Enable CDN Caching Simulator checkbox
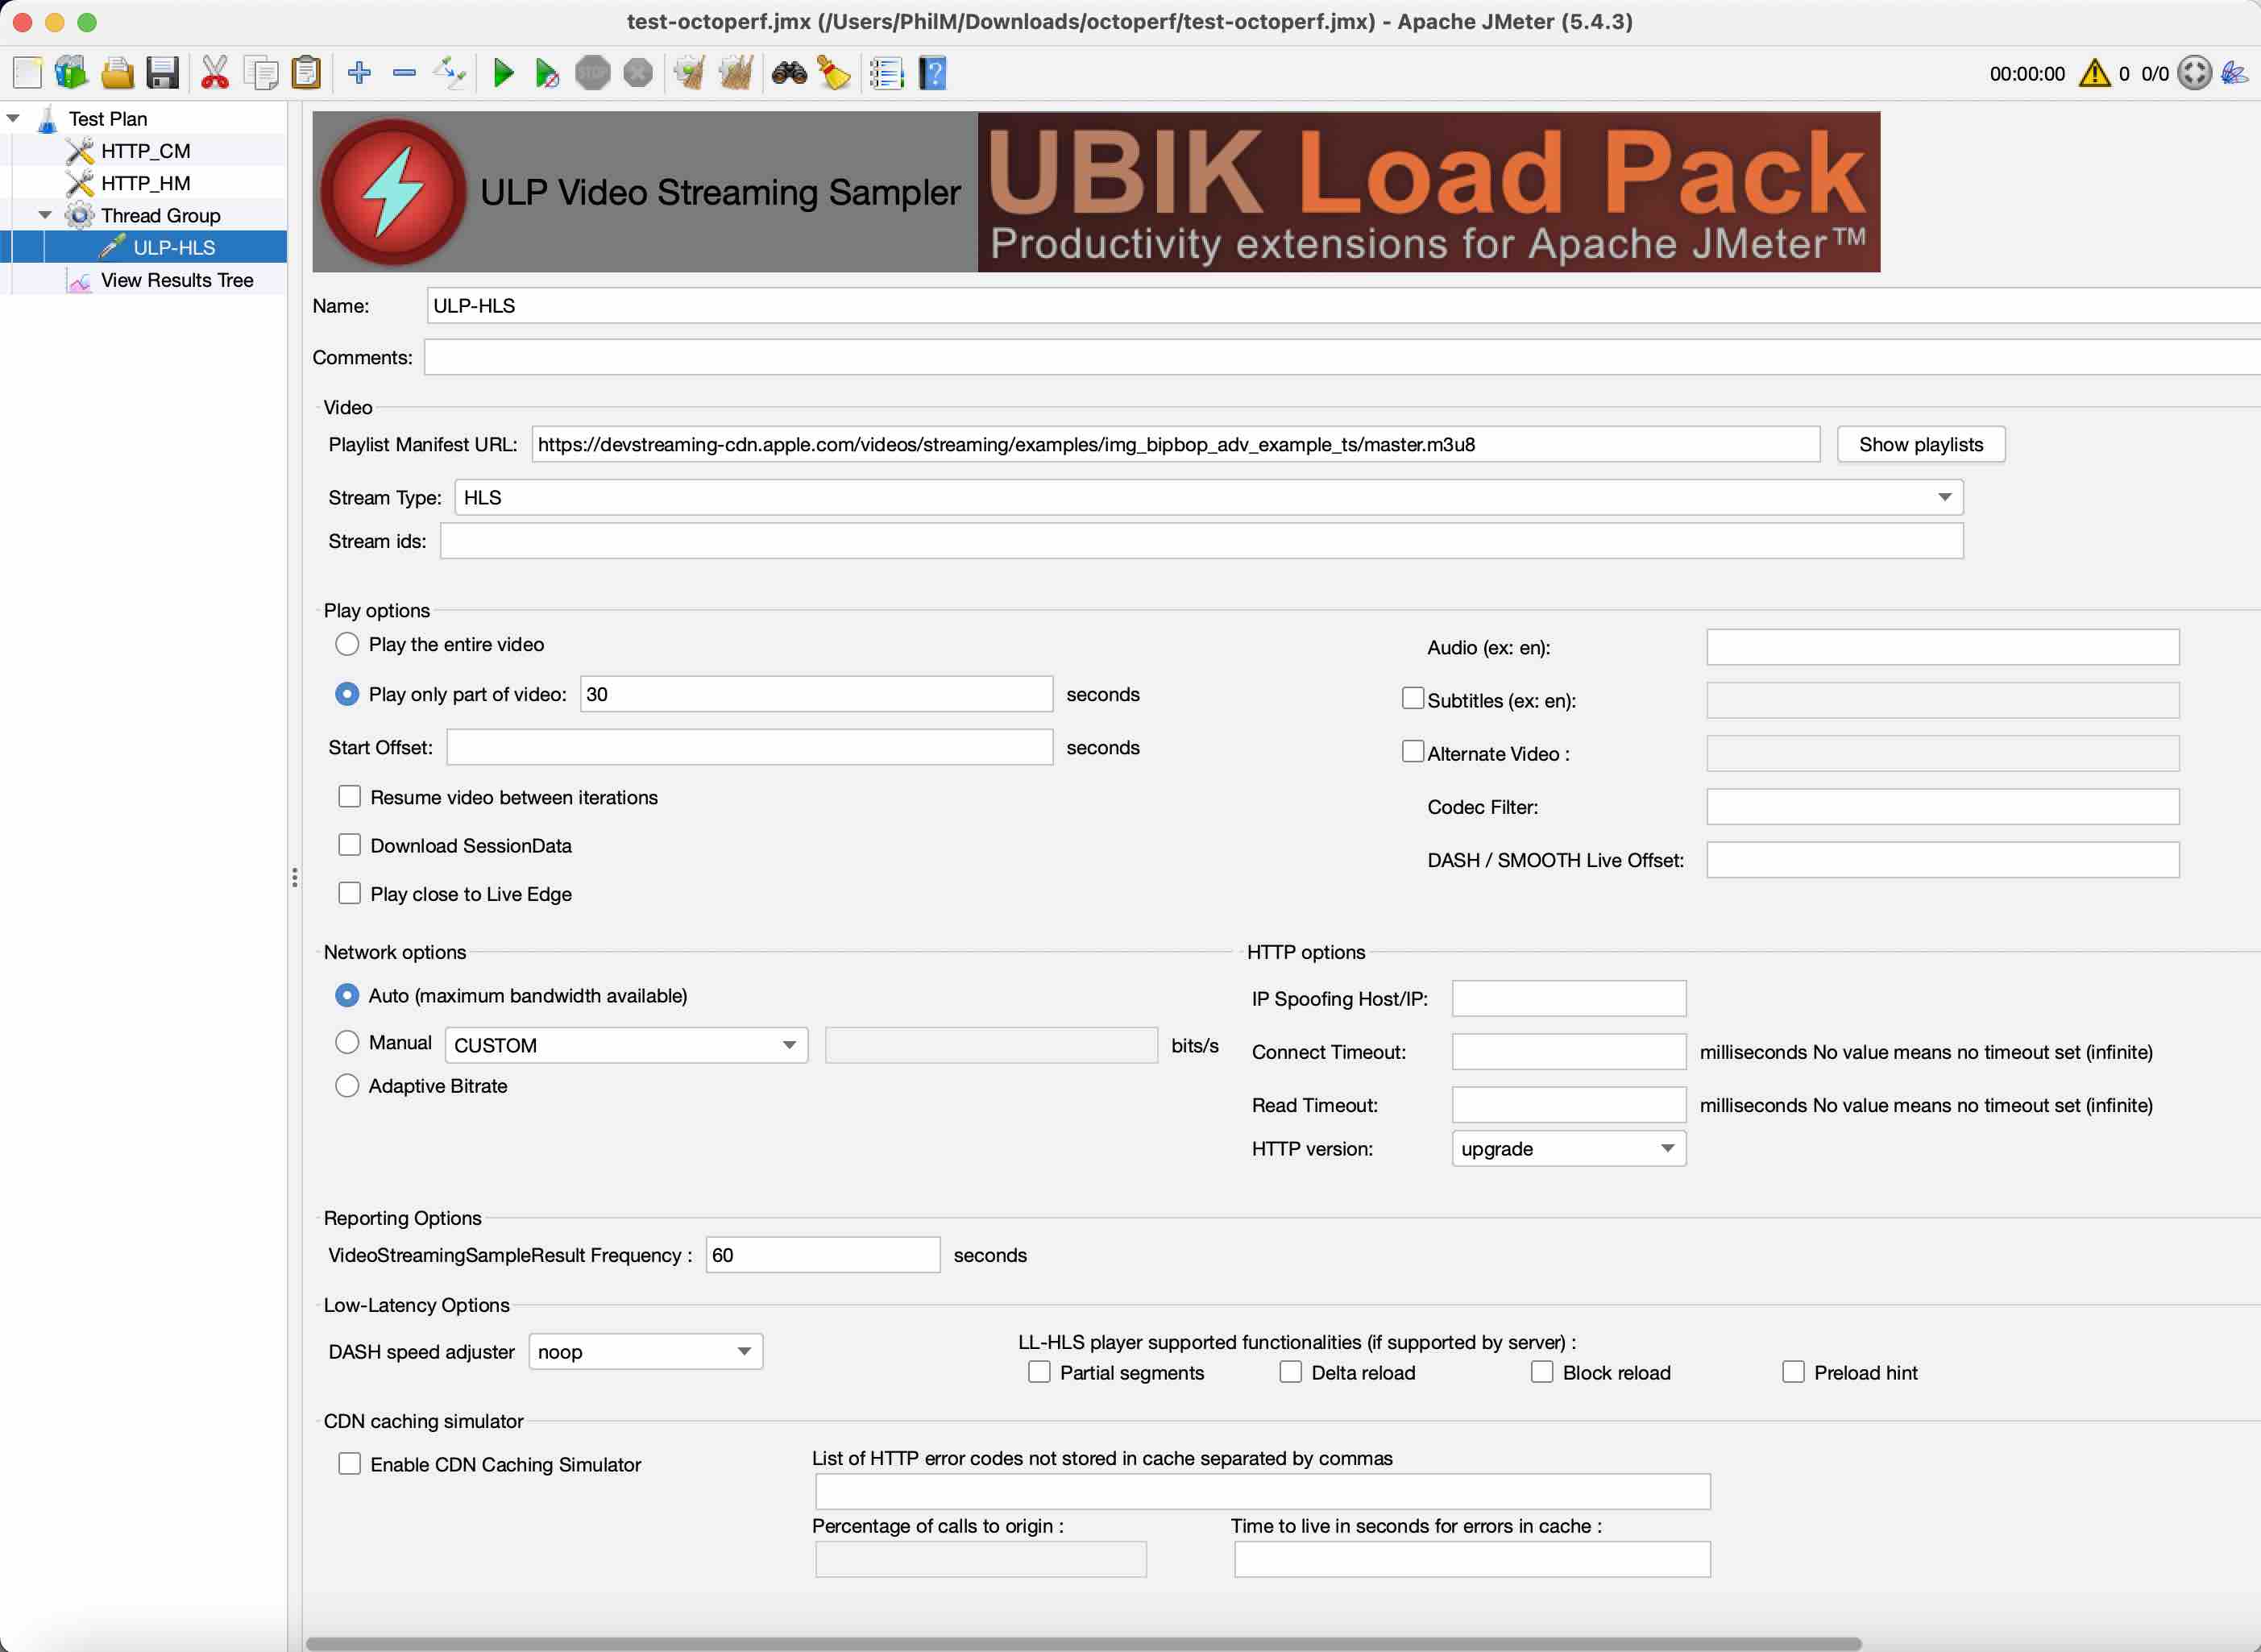The height and width of the screenshot is (1652, 2261). pyautogui.click(x=349, y=1464)
